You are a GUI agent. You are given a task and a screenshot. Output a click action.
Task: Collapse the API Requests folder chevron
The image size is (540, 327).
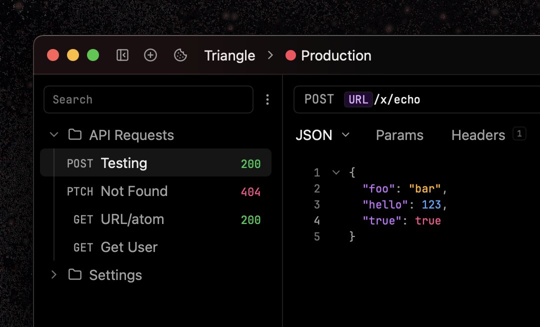pos(53,134)
